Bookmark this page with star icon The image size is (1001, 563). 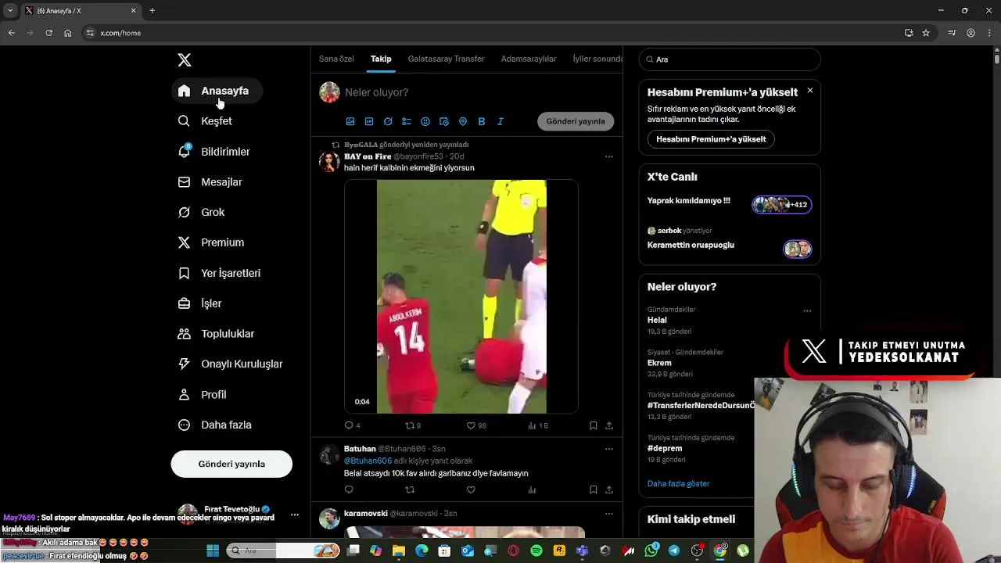(926, 33)
